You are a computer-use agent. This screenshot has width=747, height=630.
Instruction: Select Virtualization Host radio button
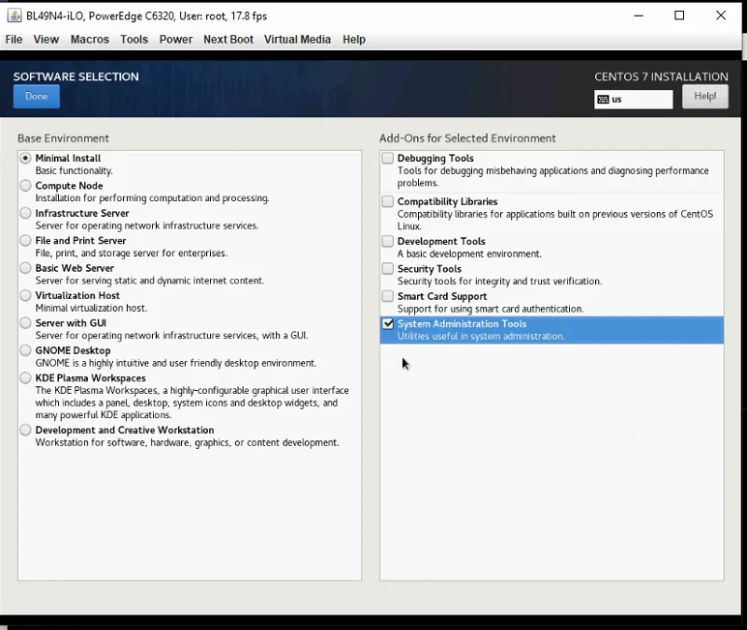tap(25, 295)
